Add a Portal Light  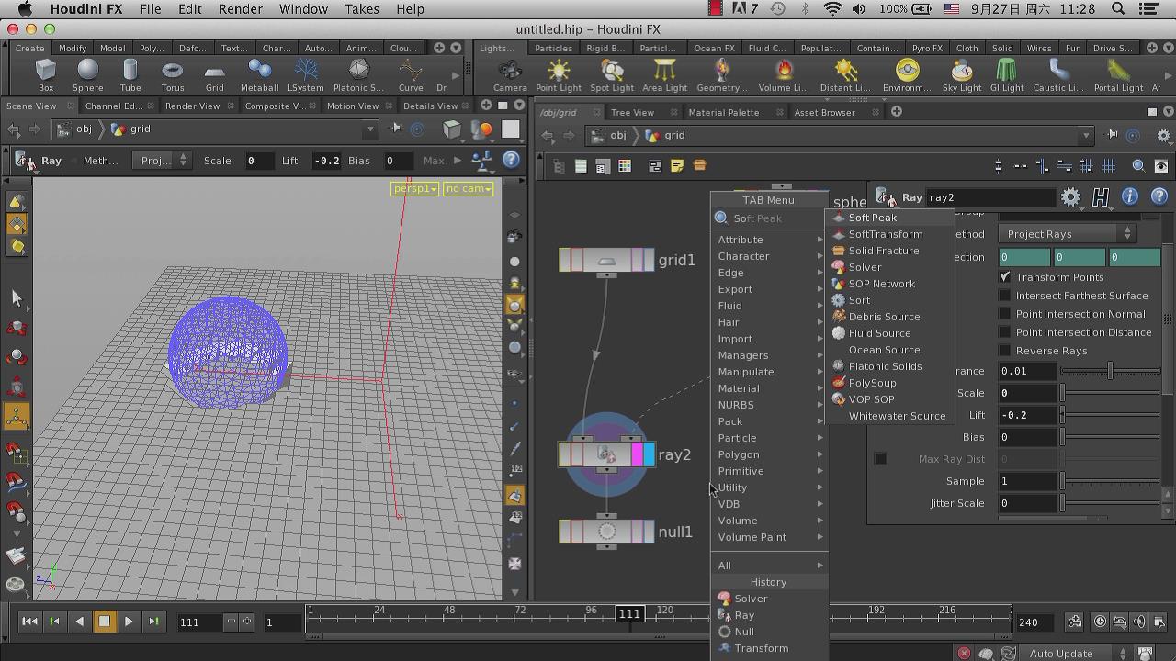[x=1118, y=75]
